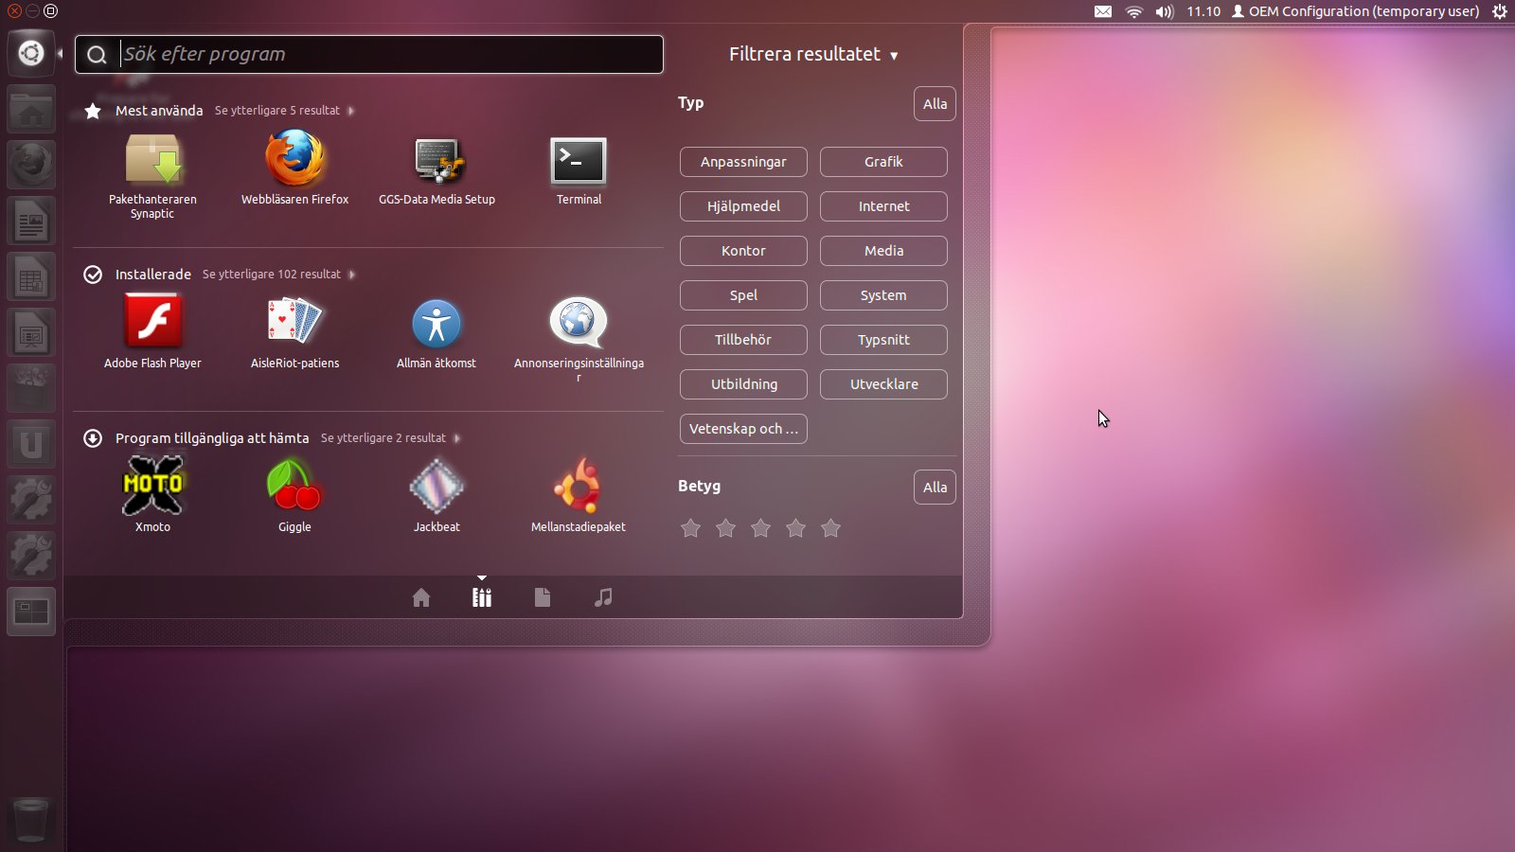The image size is (1515, 852).
Task: Toggle the Internet type filter
Action: click(x=883, y=206)
